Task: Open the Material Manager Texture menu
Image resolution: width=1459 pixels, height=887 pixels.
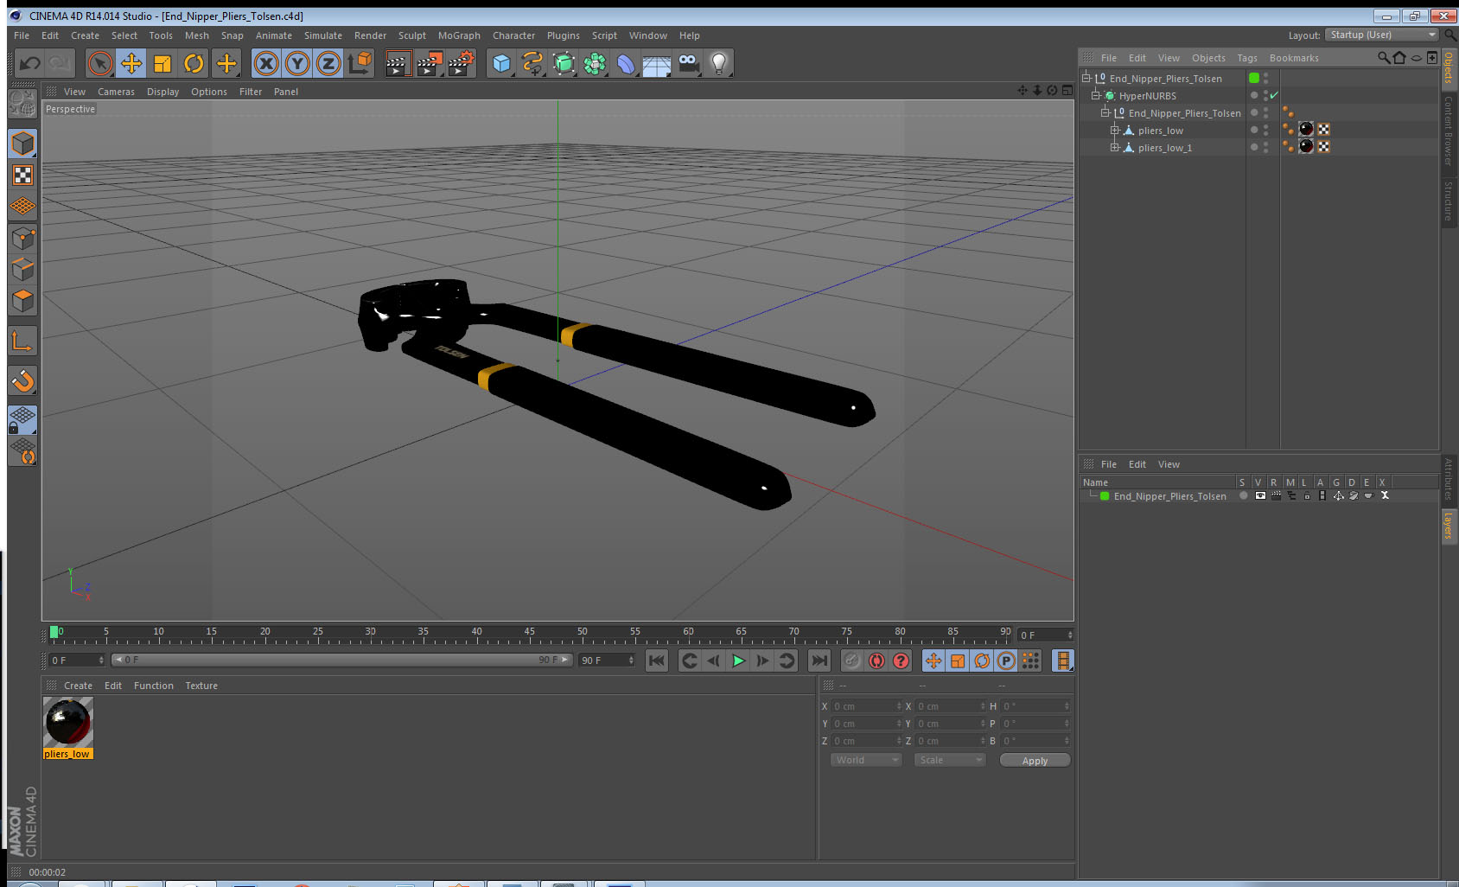Action: [x=201, y=686]
